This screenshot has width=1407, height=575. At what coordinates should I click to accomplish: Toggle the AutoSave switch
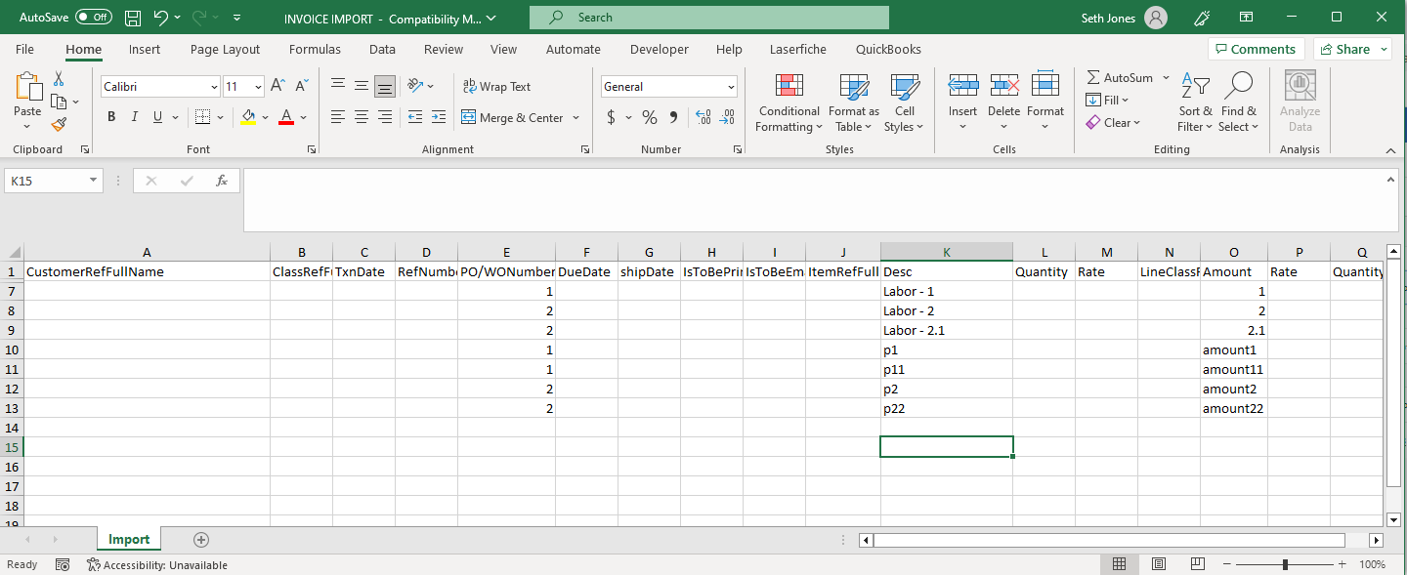94,18
